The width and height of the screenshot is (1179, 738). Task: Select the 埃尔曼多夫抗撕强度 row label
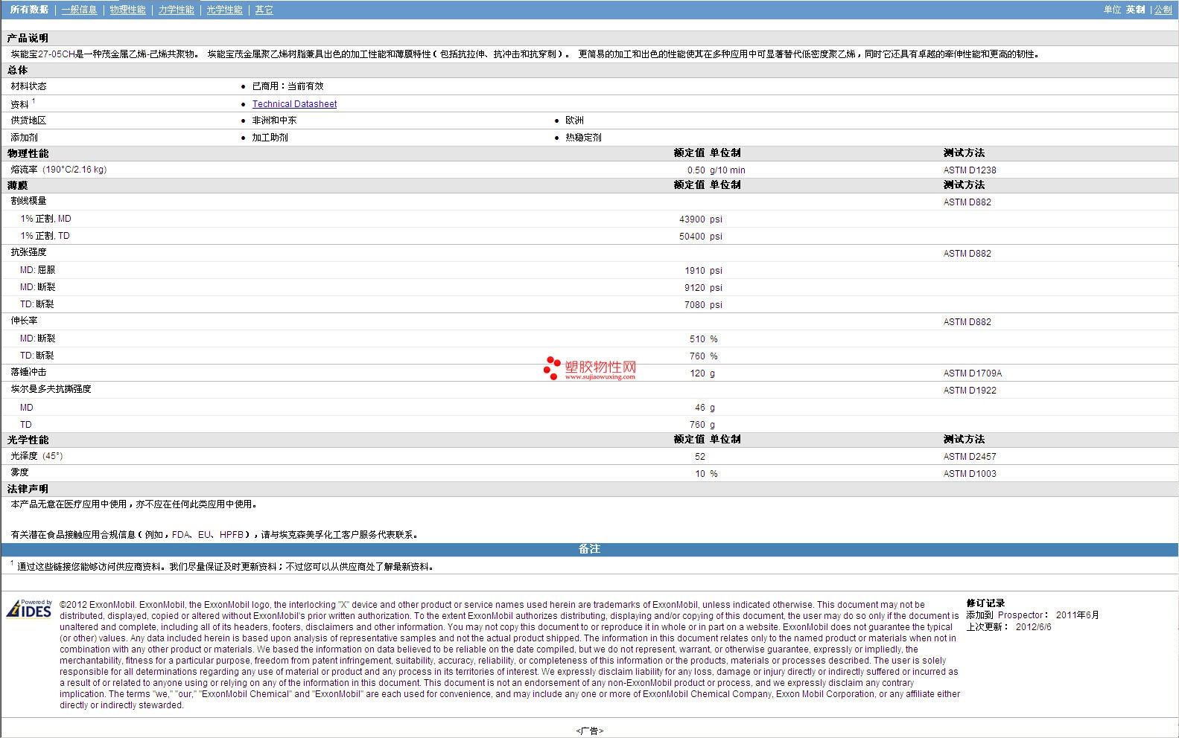[51, 389]
